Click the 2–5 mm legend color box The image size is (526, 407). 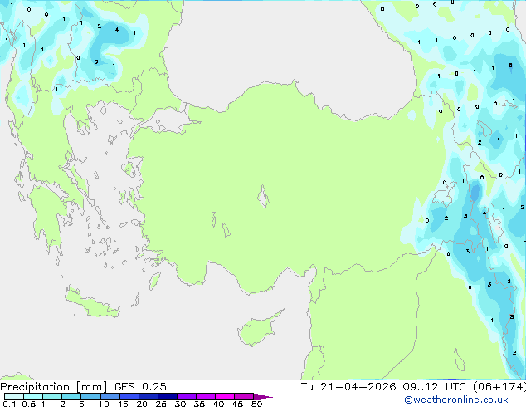point(71,396)
